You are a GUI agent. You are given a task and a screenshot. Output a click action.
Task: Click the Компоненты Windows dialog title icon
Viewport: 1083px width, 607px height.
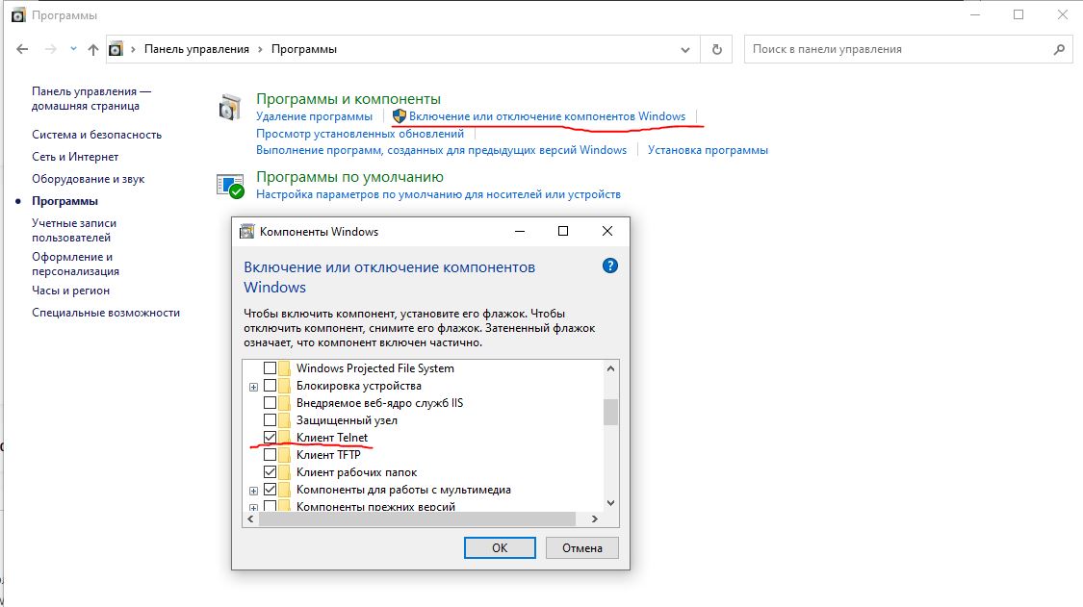click(x=246, y=231)
